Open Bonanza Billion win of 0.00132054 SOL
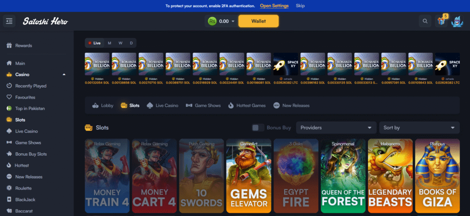The image size is (470, 216). (97, 69)
